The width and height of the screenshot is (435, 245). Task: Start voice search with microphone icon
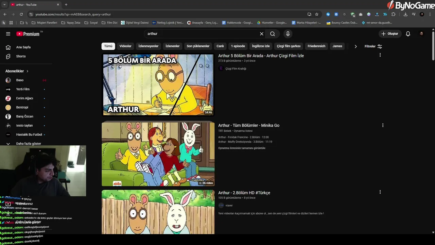(288, 34)
